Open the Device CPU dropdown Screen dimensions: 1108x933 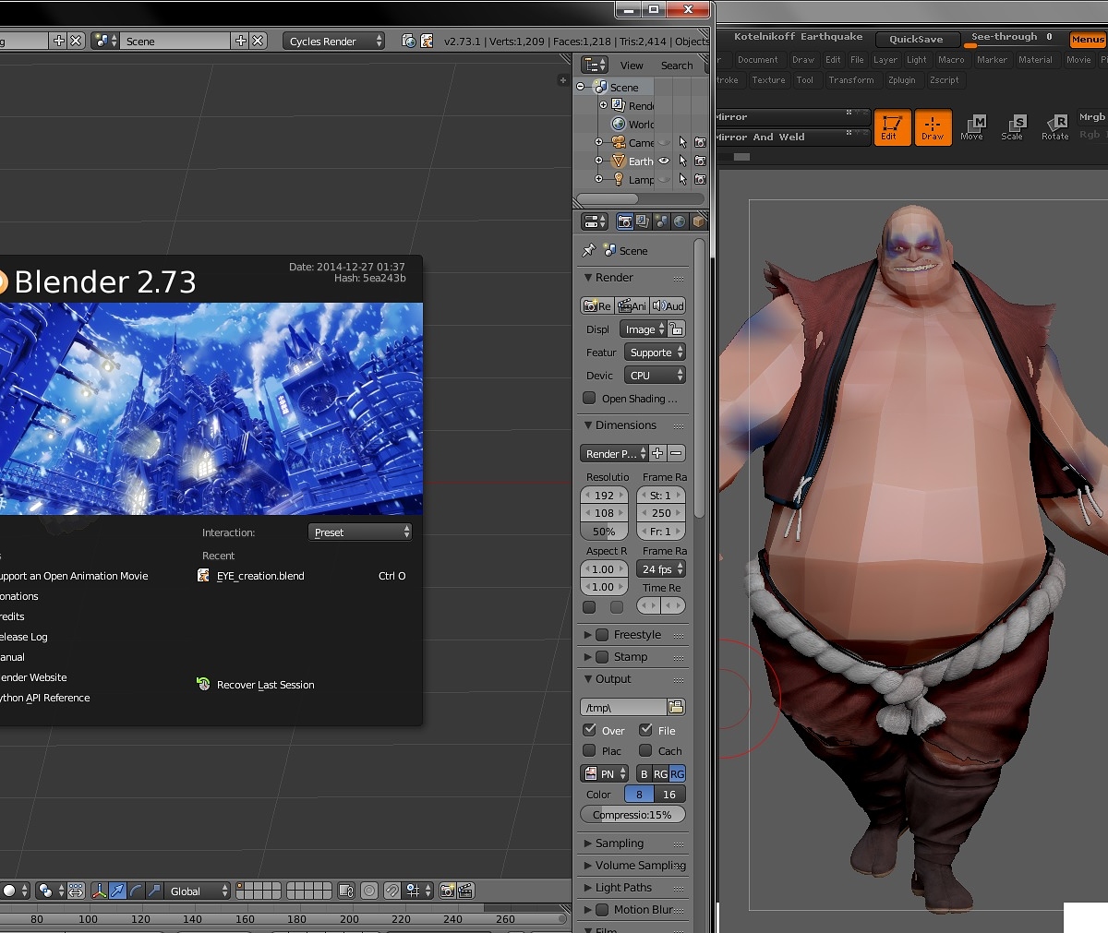655,376
